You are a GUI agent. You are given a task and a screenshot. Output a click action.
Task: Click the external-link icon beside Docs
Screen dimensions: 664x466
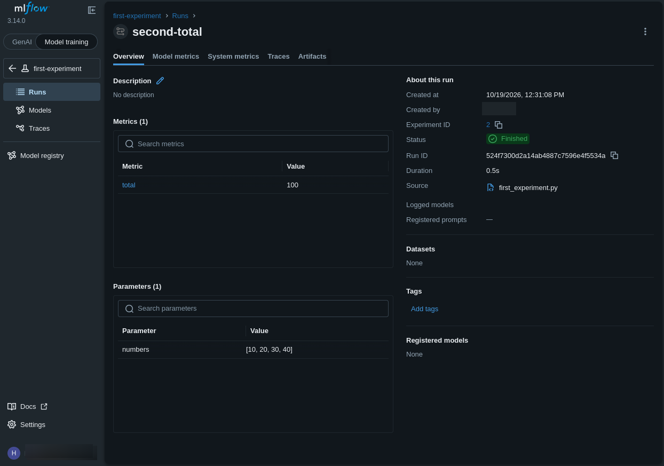pyautogui.click(x=44, y=406)
